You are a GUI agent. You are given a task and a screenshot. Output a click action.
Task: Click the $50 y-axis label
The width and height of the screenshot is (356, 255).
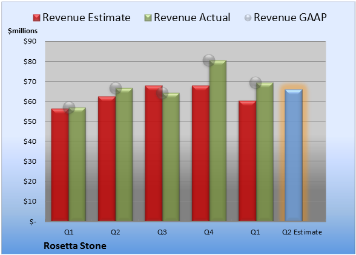coord(30,121)
